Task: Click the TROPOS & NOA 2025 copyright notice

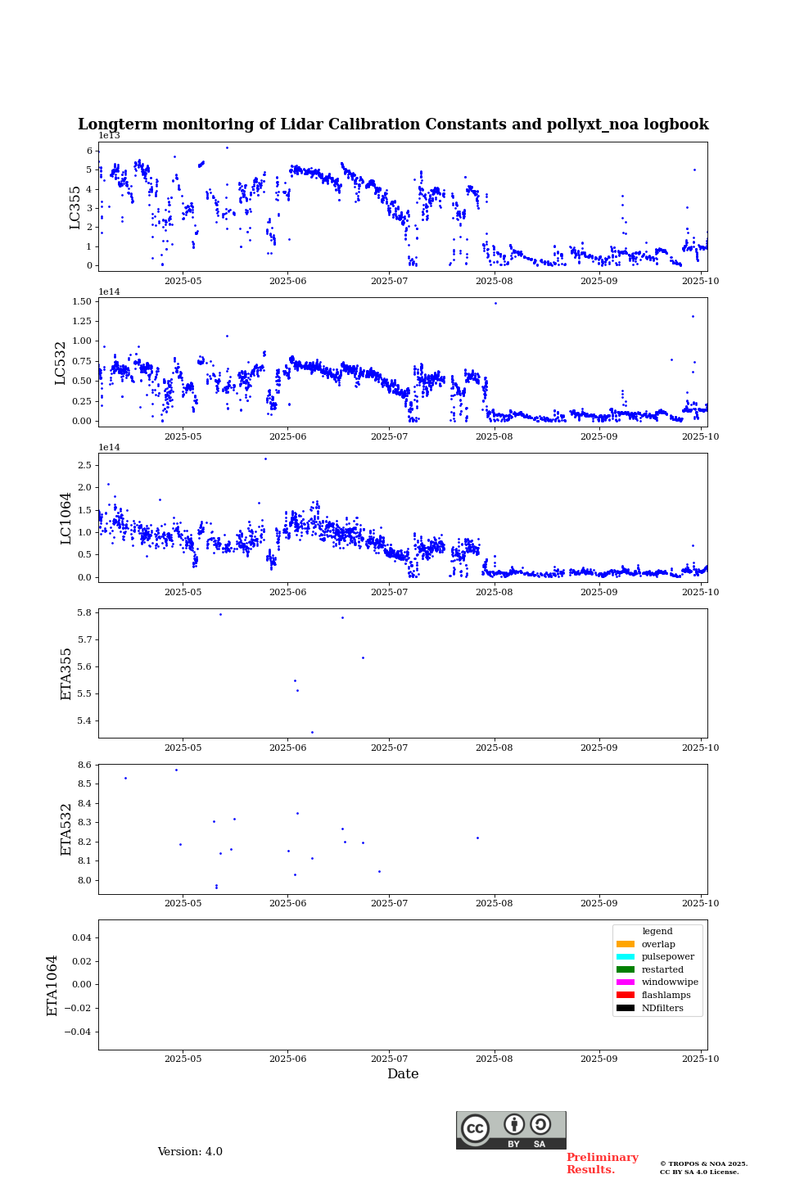Action: (x=703, y=1168)
